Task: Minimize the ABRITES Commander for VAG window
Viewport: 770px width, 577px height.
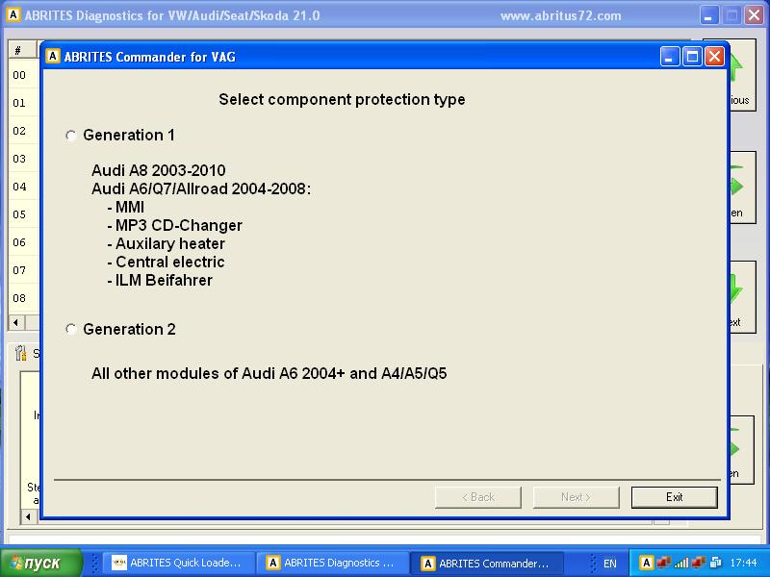Action: (670, 57)
